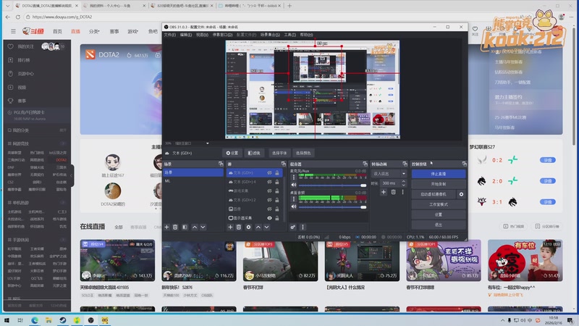This screenshot has width=579, height=326.
Task: Click 启动虚拟摄像机 button
Action: (x=434, y=194)
